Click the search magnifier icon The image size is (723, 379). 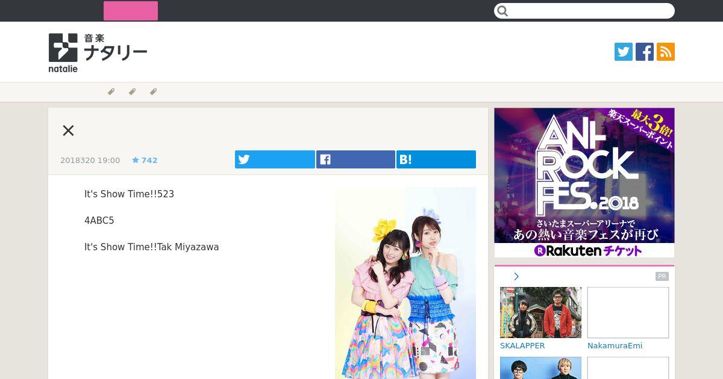tap(503, 11)
